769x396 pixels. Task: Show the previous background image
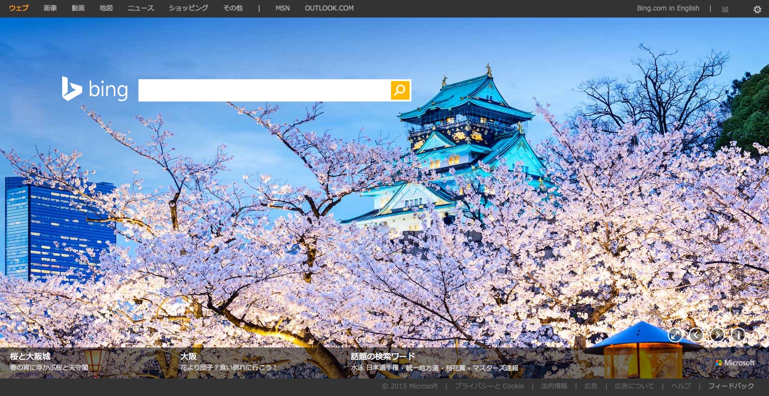pyautogui.click(x=696, y=335)
